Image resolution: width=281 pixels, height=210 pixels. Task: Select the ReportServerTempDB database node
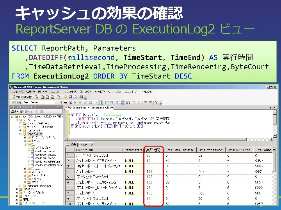[x=39, y=186]
